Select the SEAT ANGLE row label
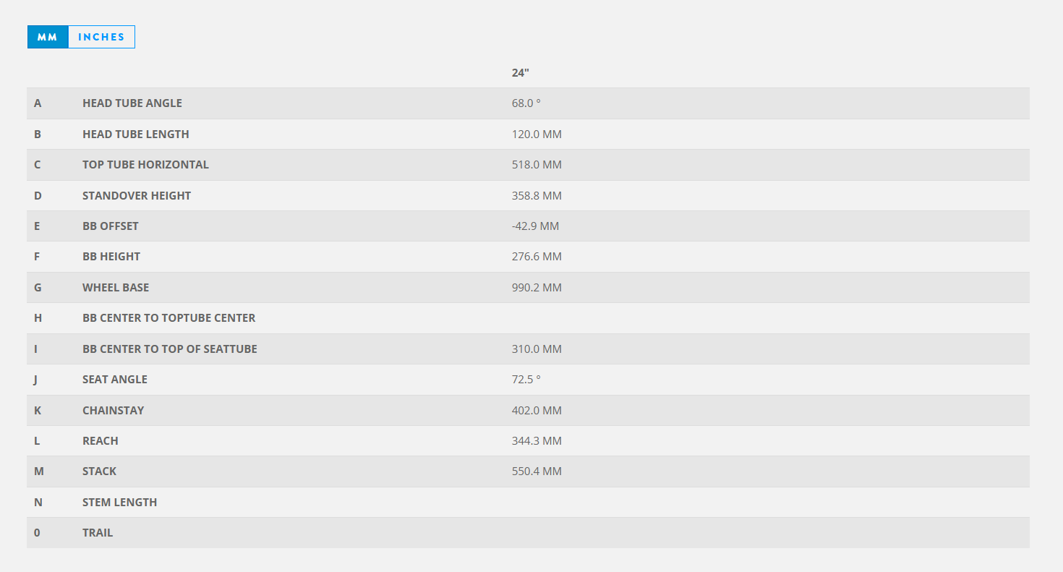This screenshot has width=1063, height=572. (115, 380)
